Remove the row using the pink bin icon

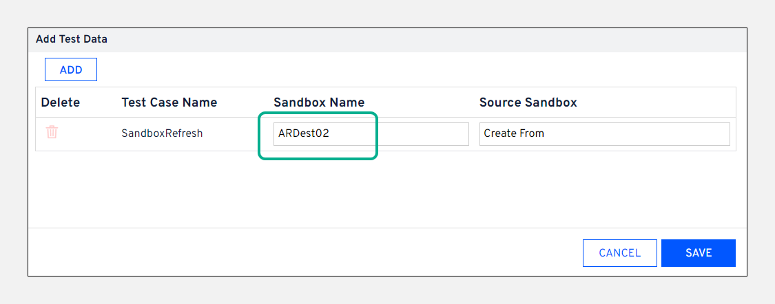52,133
